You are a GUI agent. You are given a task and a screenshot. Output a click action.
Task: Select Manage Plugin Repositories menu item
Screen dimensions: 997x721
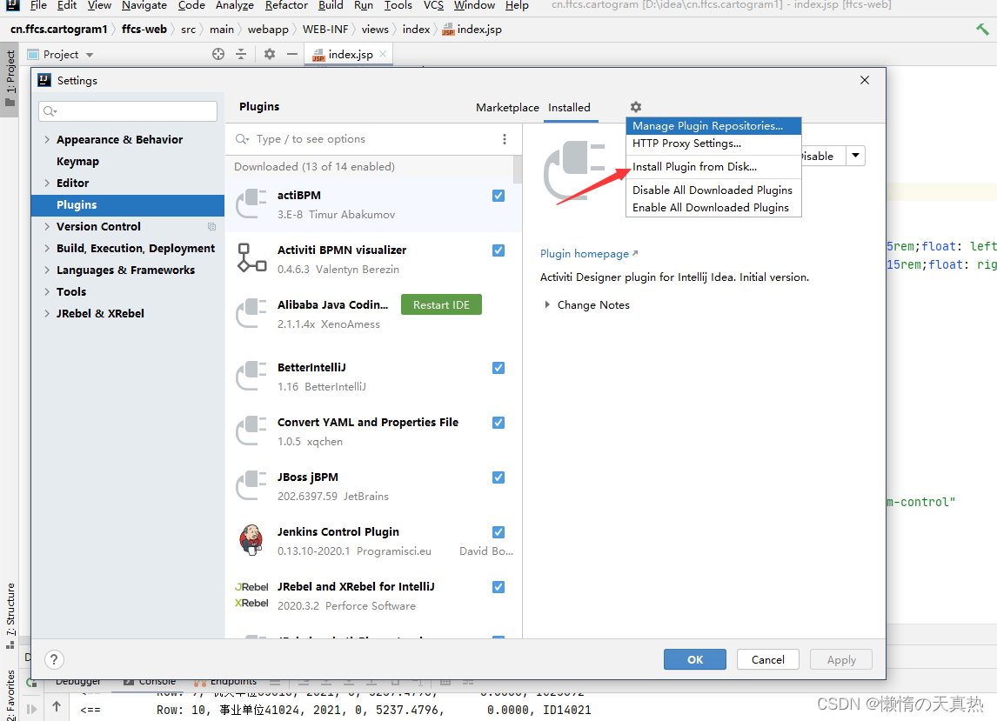[713, 126]
